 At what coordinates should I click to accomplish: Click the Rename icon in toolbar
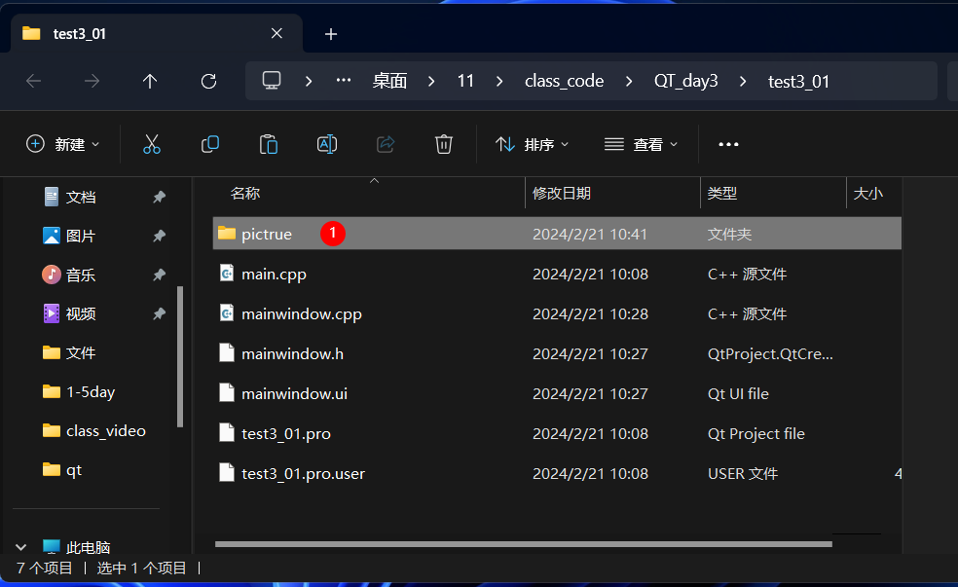tap(326, 144)
